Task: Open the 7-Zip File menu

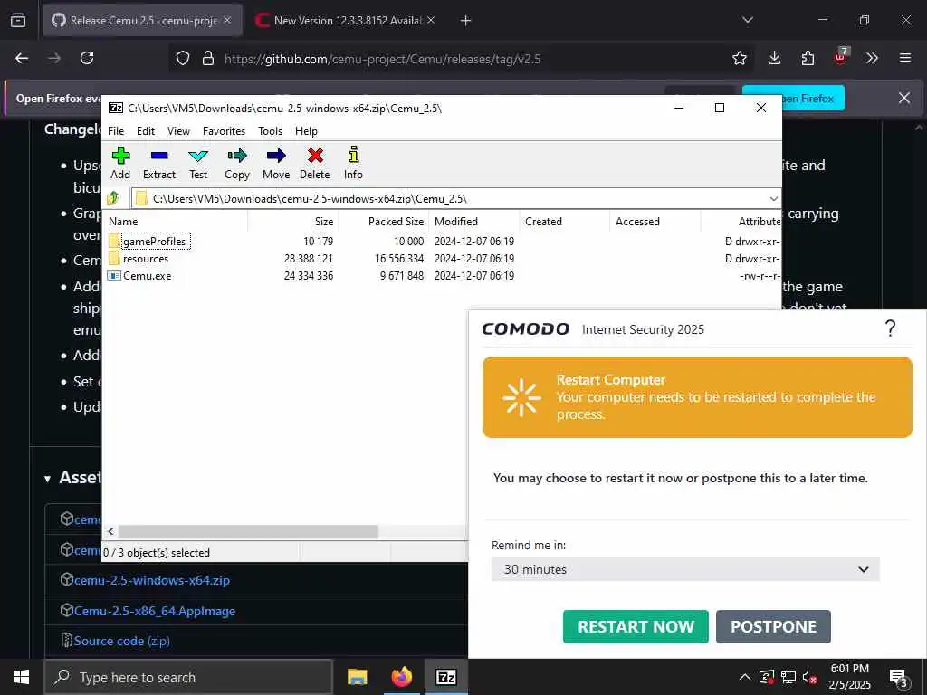Action: (x=116, y=131)
